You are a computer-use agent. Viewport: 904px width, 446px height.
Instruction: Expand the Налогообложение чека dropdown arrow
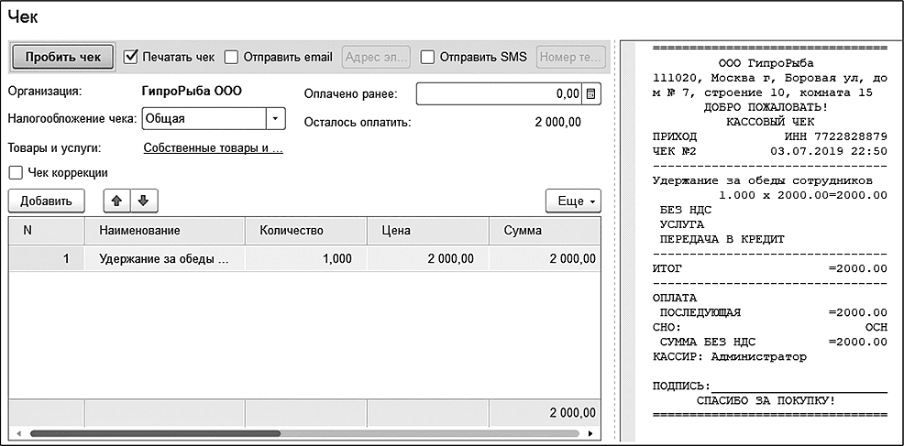pos(274,119)
